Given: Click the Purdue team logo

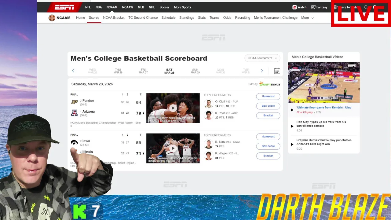Looking at the screenshot, I should pos(74,102).
